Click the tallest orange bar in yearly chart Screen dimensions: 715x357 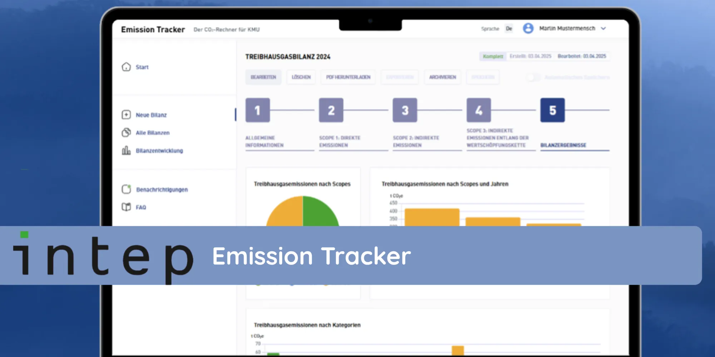432,217
